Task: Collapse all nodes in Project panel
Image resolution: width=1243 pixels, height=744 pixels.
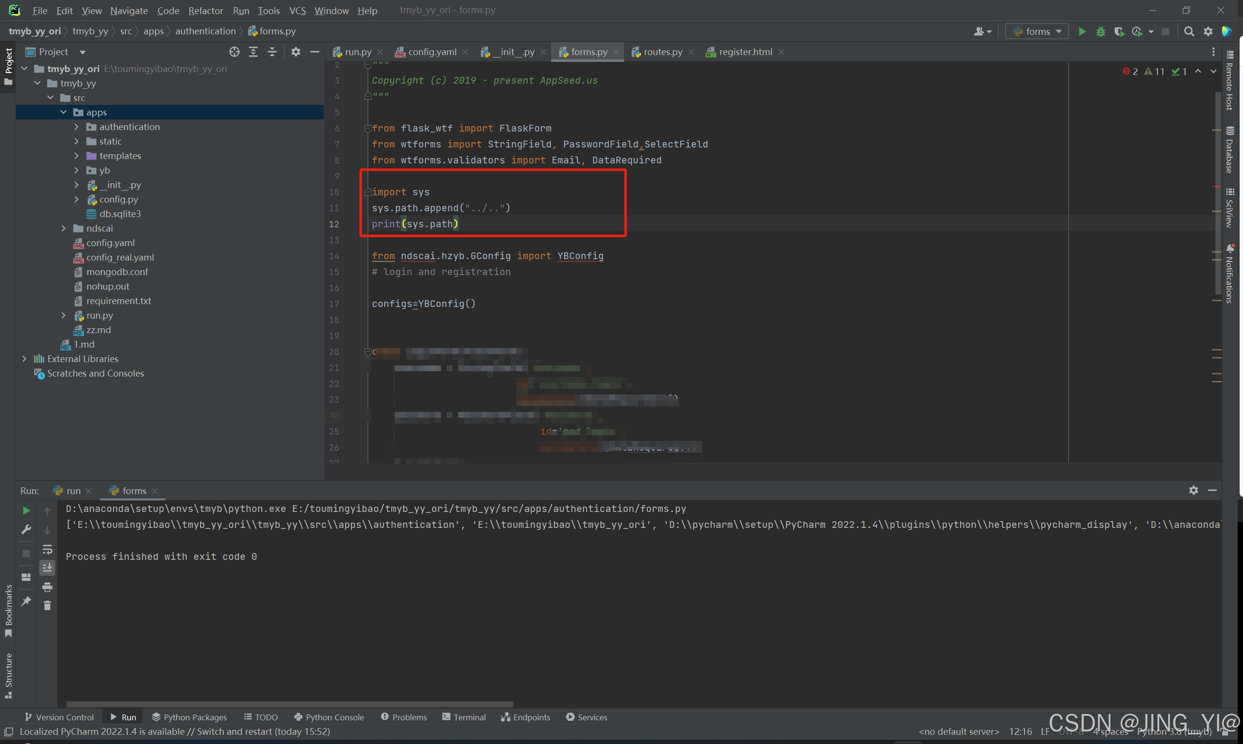Action: [x=272, y=52]
